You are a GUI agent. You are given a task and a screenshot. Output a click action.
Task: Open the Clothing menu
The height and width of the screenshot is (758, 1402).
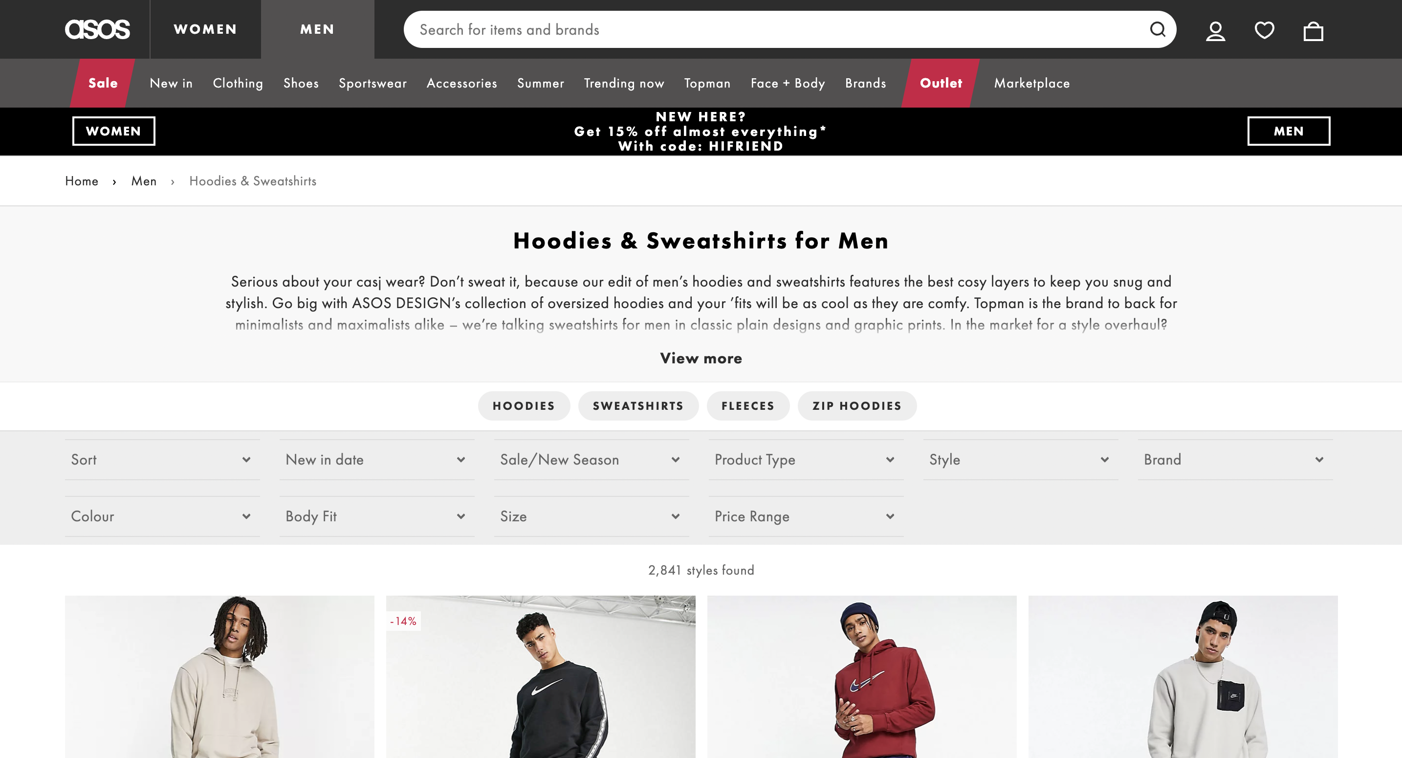coord(238,83)
